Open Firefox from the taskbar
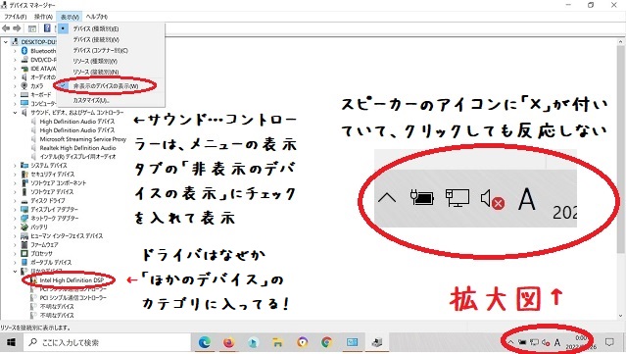 [x=229, y=342]
